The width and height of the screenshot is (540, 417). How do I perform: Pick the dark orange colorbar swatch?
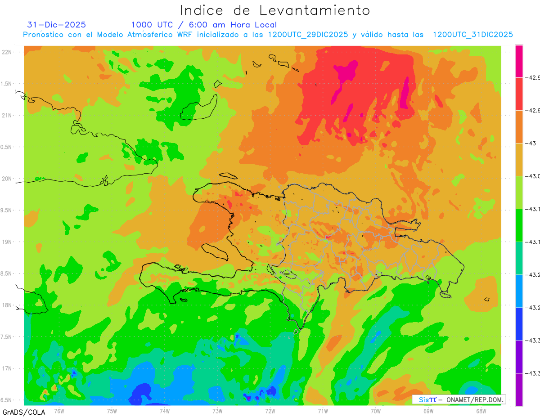coord(519,127)
